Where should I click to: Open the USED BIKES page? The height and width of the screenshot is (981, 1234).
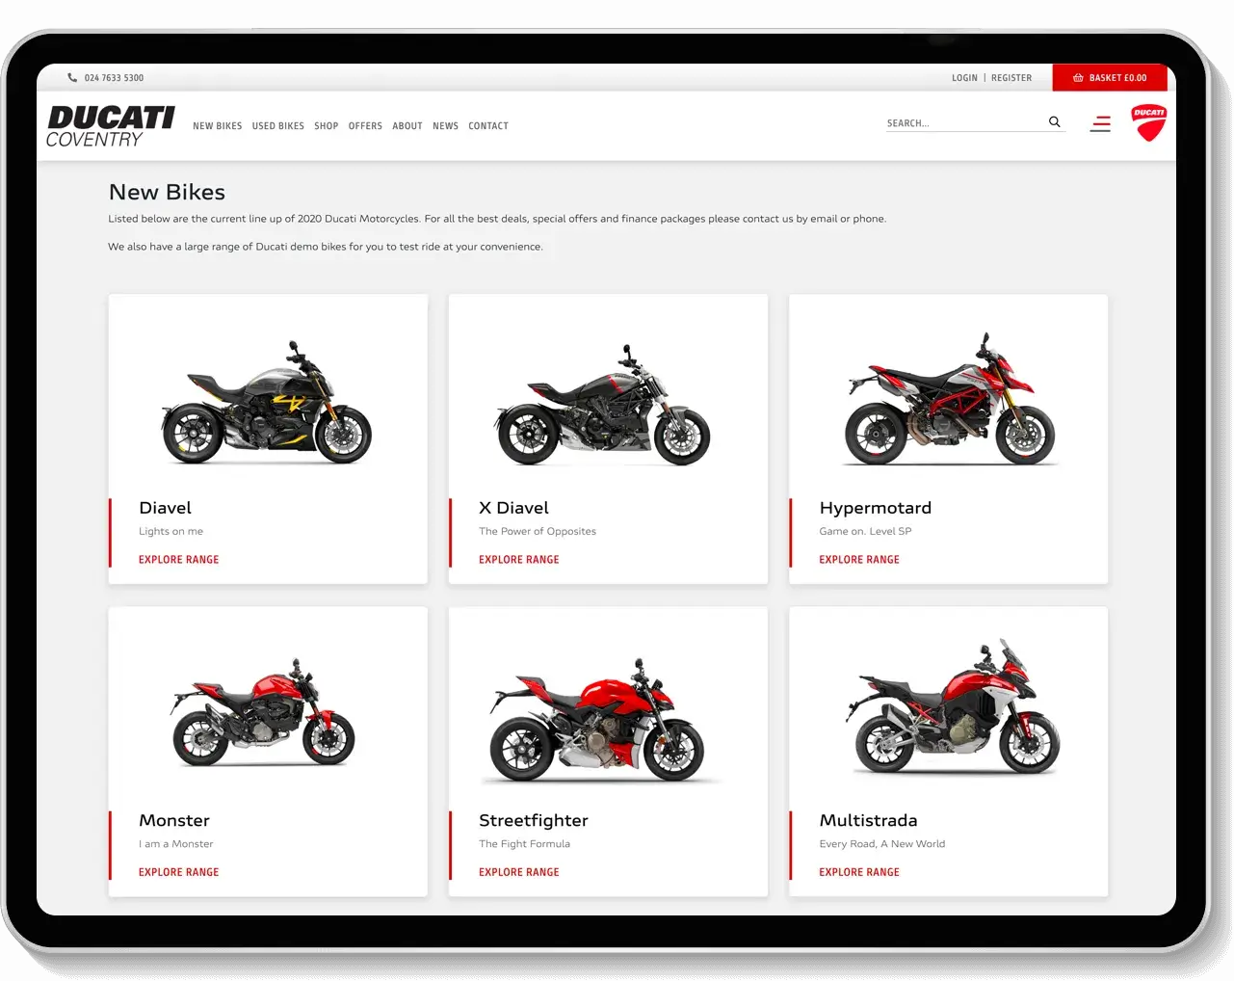click(x=278, y=125)
